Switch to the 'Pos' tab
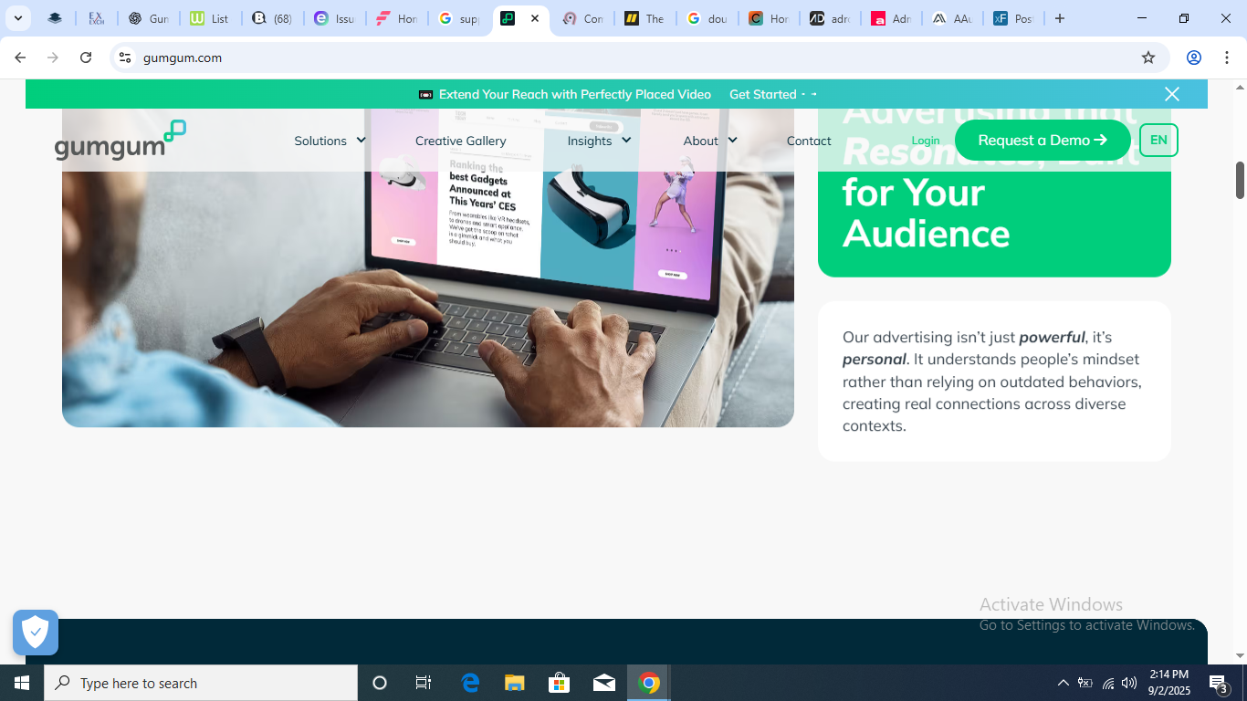The height and width of the screenshot is (701, 1247). [x=1013, y=18]
